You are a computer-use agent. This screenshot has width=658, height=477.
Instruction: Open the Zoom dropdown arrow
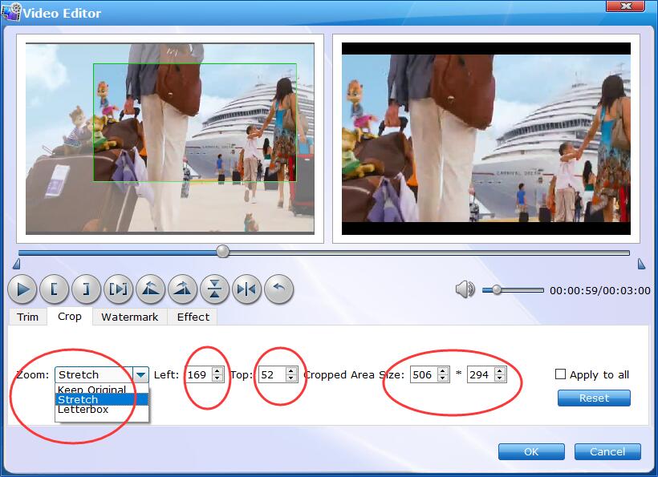coord(141,374)
